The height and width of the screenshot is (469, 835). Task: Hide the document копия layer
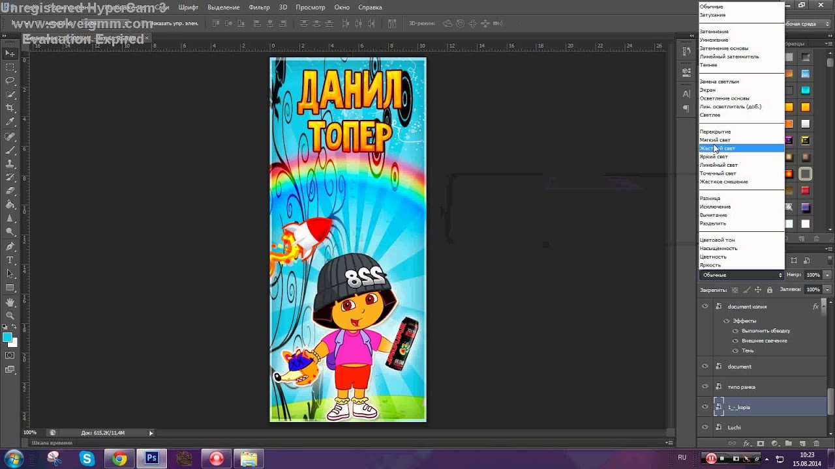705,306
